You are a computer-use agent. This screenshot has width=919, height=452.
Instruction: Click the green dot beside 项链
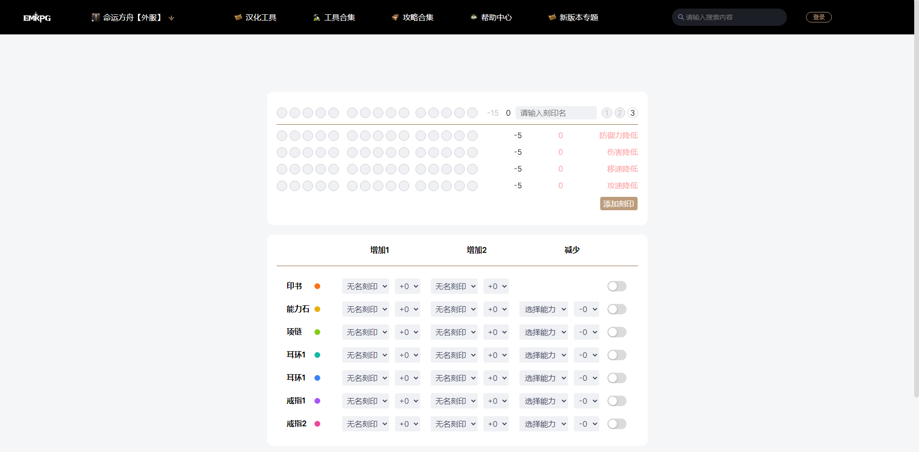317,332
